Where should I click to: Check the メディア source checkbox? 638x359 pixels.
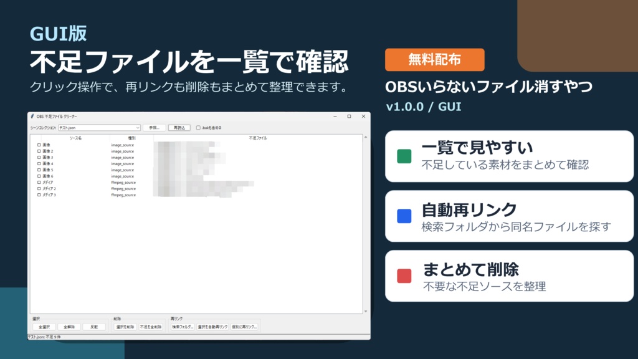pos(39,183)
